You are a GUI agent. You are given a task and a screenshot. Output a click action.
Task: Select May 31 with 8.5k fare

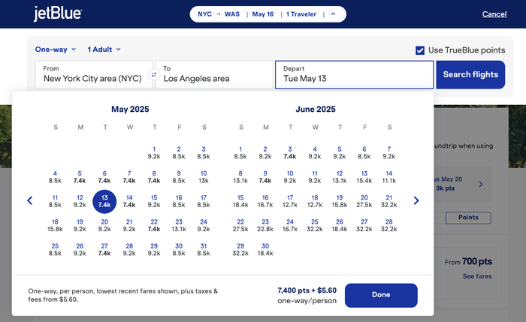point(204,249)
